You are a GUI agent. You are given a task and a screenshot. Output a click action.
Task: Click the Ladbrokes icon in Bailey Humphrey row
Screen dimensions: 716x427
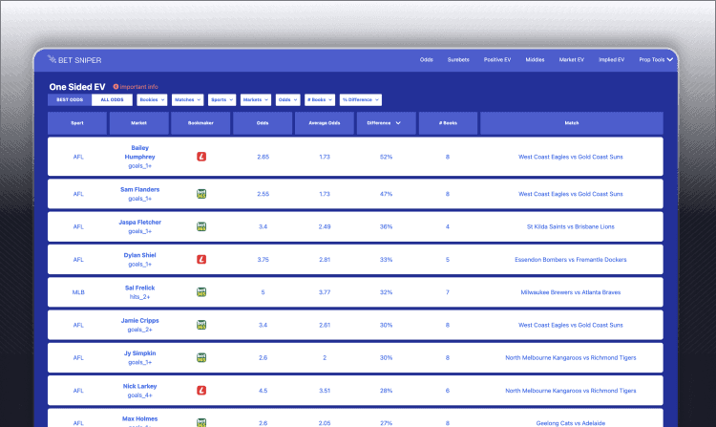coord(201,157)
